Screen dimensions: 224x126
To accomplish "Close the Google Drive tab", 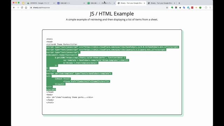I will click(54, 3).
